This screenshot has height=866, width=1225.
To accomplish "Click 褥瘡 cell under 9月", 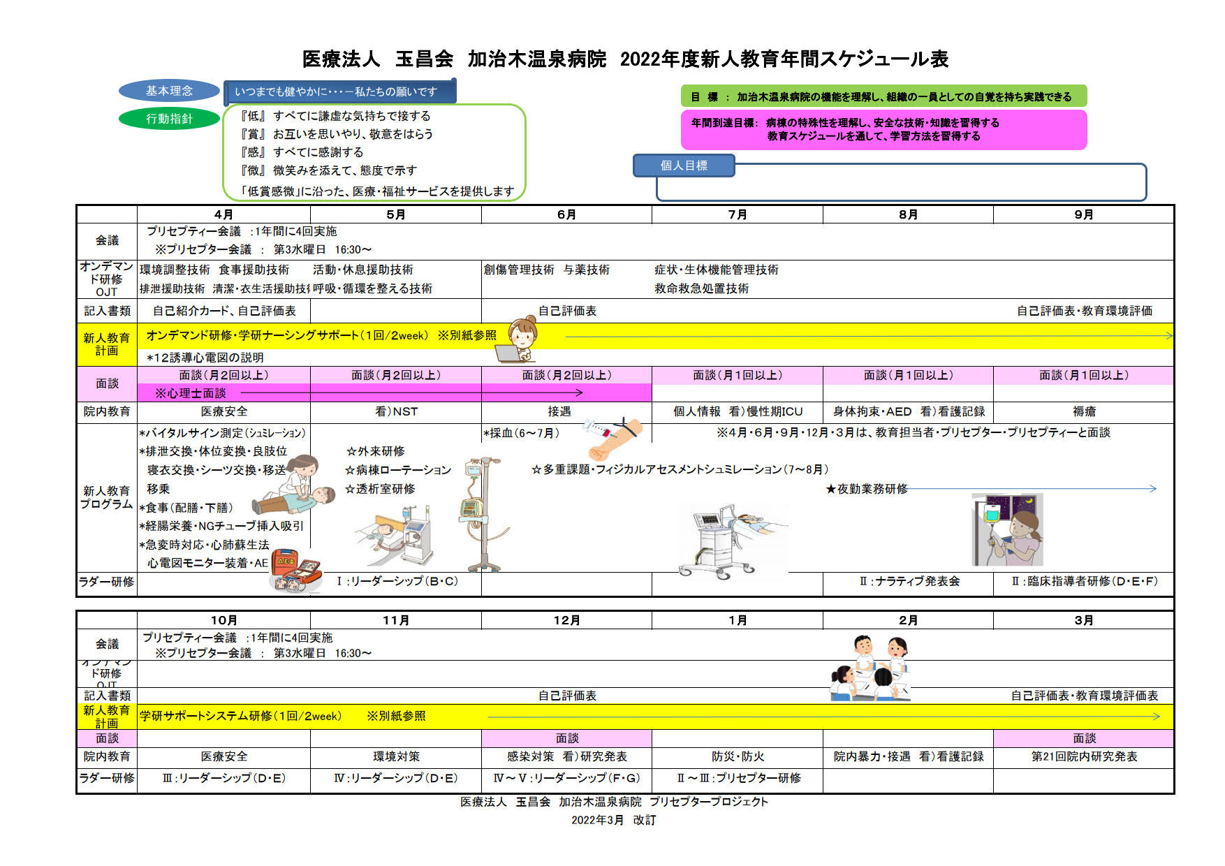I will 1084,412.
